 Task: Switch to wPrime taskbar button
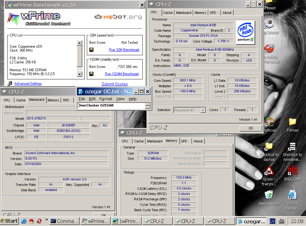coord(96,221)
